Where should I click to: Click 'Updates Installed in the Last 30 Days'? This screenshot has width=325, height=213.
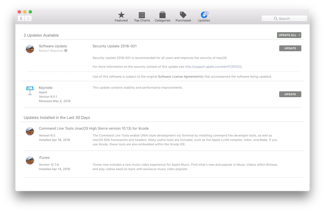pyautogui.click(x=57, y=118)
